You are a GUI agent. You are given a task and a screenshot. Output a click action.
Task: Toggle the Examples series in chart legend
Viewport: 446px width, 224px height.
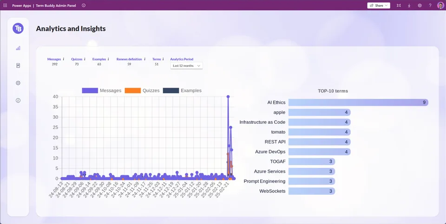pyautogui.click(x=182, y=90)
